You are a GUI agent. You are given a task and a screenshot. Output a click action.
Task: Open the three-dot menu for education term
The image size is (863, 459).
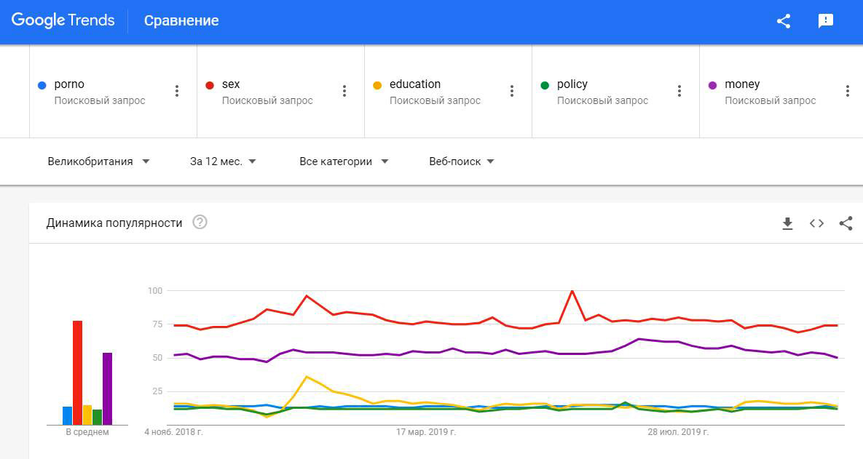click(512, 91)
